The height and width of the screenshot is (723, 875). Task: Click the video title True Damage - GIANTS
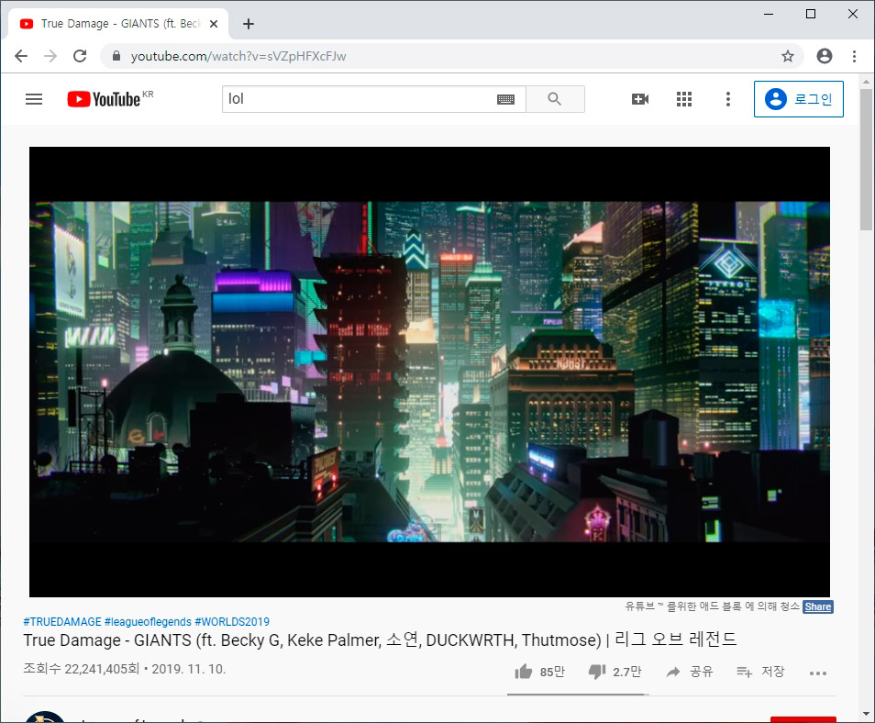tap(380, 640)
